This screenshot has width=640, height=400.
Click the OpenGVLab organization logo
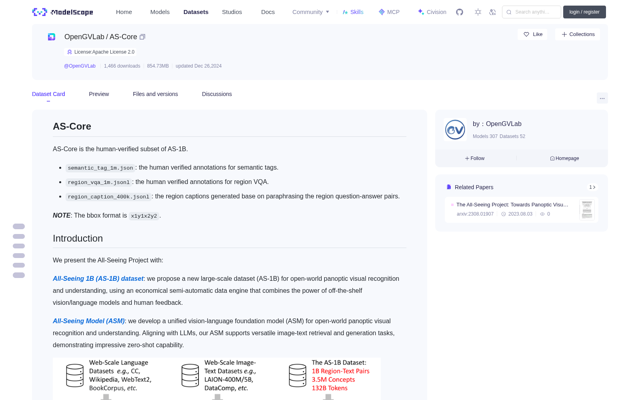[455, 130]
